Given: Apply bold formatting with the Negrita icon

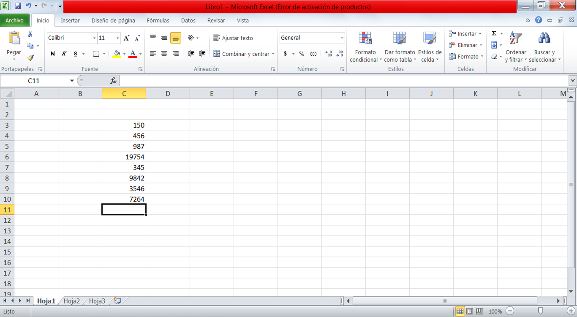Looking at the screenshot, I should coord(52,54).
